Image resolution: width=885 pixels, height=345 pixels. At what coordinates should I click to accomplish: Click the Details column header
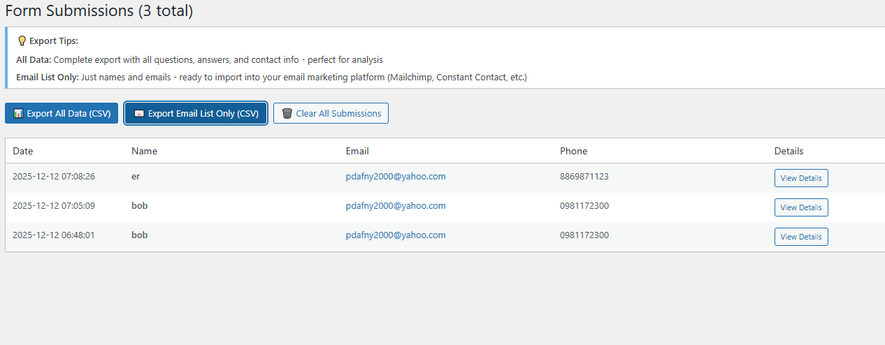coord(789,151)
